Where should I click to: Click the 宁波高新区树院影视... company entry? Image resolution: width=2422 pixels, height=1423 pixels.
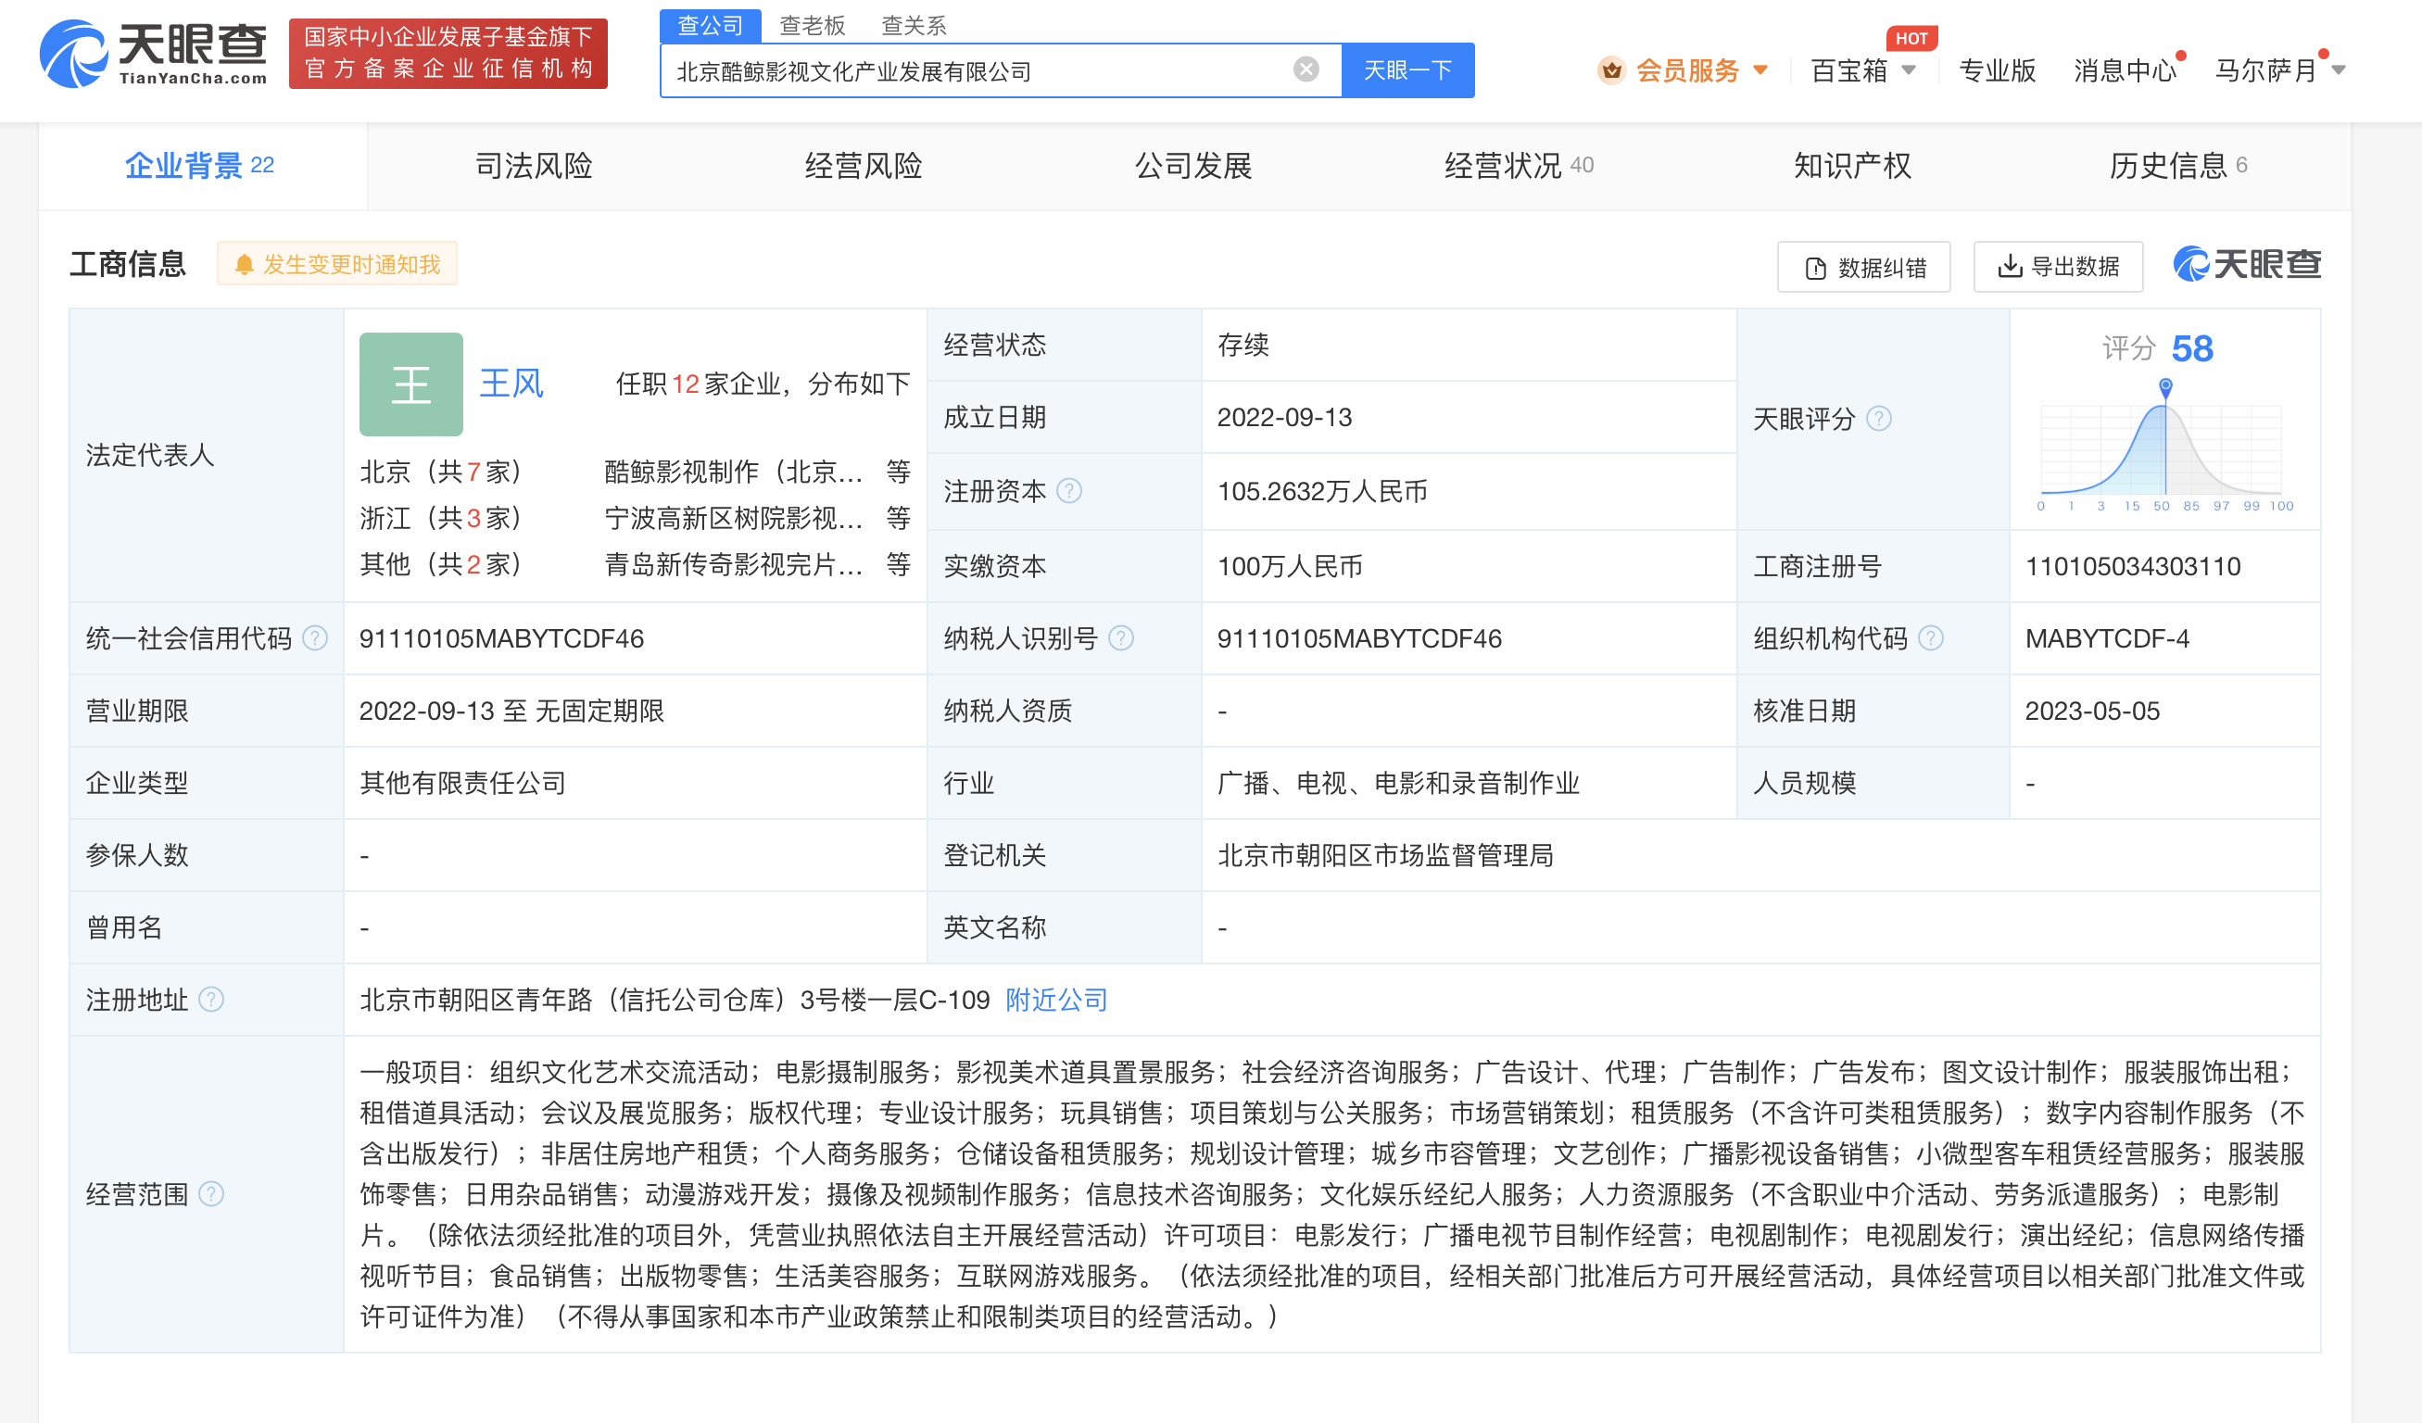point(733,518)
